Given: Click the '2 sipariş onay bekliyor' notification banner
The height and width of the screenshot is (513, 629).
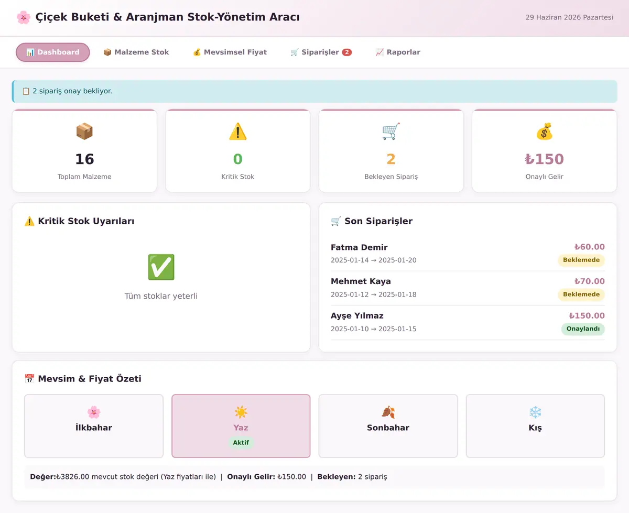Looking at the screenshot, I should (314, 91).
